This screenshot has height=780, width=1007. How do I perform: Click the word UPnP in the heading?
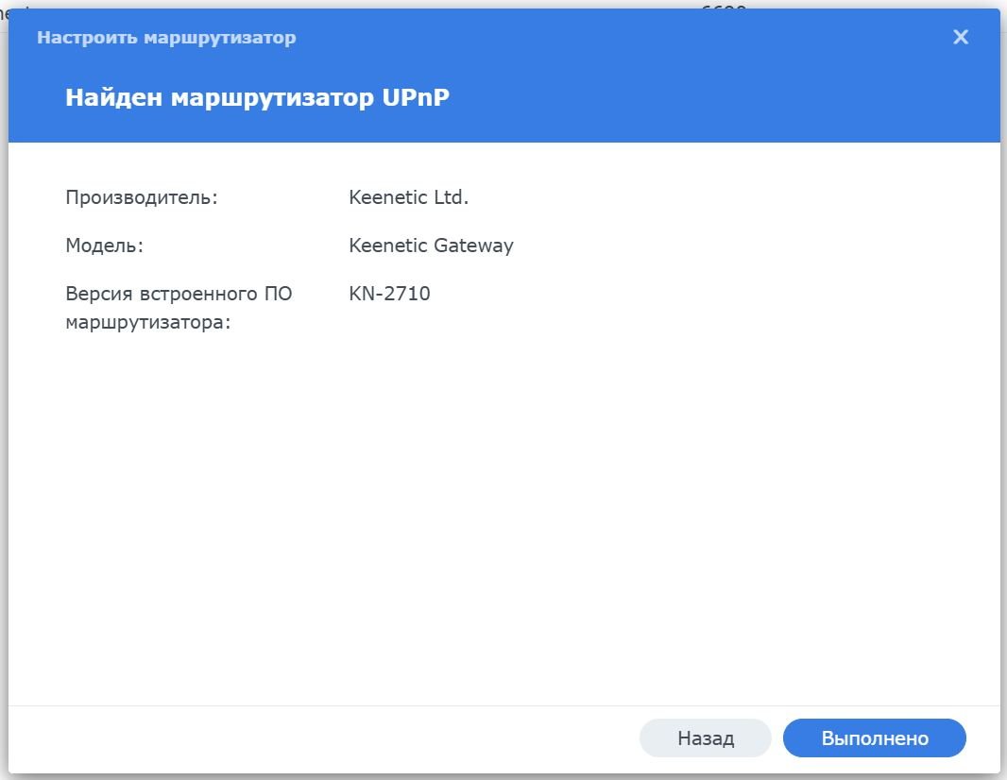[416, 97]
